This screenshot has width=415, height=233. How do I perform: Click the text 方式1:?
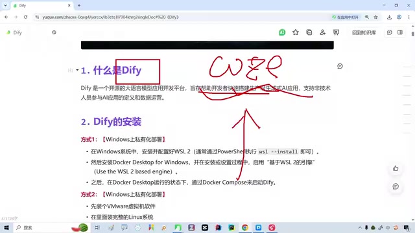click(x=89, y=140)
